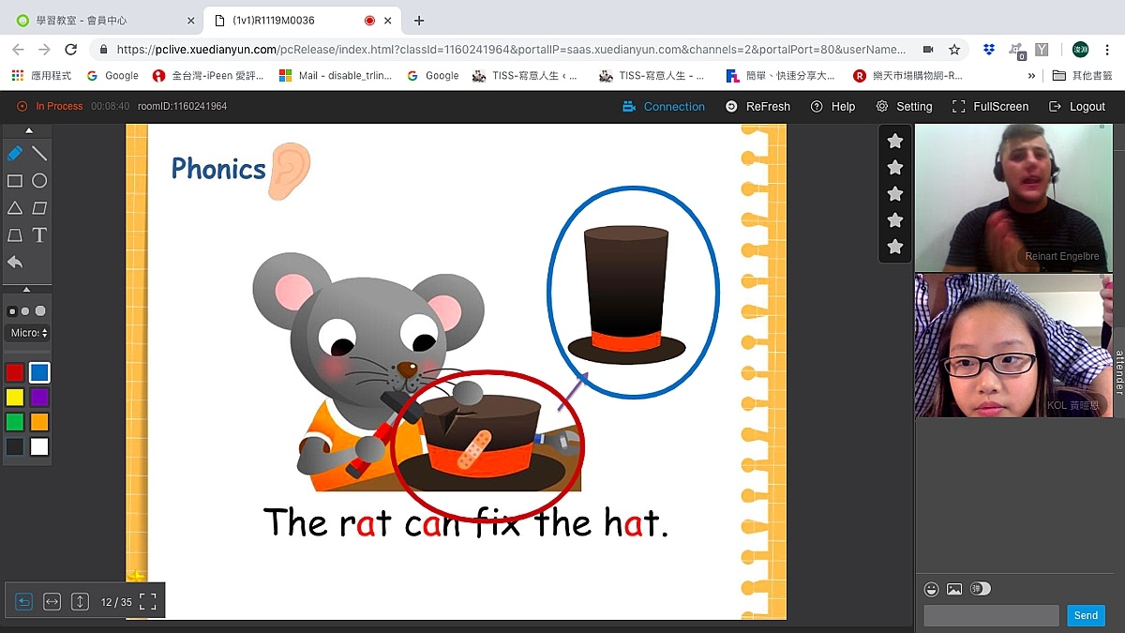Open the emoji picker in chat
Screen dimensions: 1125x633
931,589
